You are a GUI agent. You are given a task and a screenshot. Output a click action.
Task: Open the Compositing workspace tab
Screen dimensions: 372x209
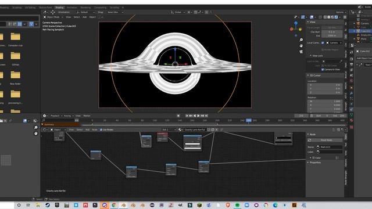click(x=100, y=8)
